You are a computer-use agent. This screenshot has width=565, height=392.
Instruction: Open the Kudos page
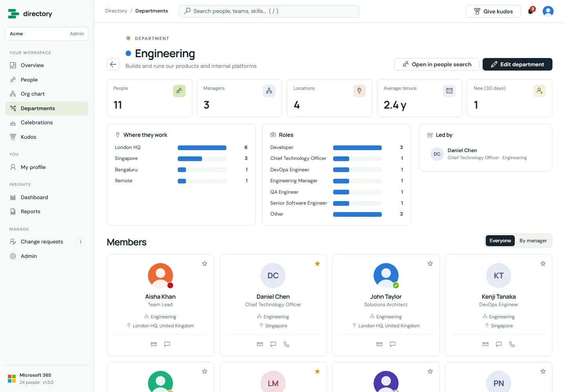(47, 137)
